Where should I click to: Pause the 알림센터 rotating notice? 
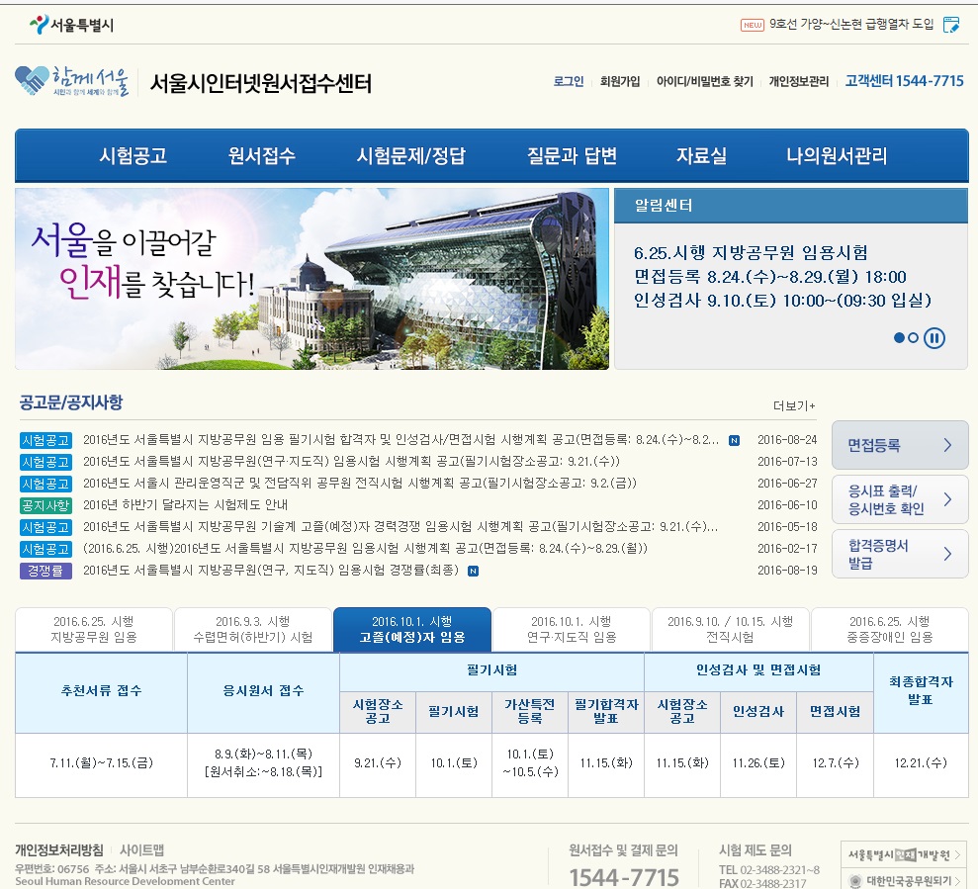pos(934,337)
